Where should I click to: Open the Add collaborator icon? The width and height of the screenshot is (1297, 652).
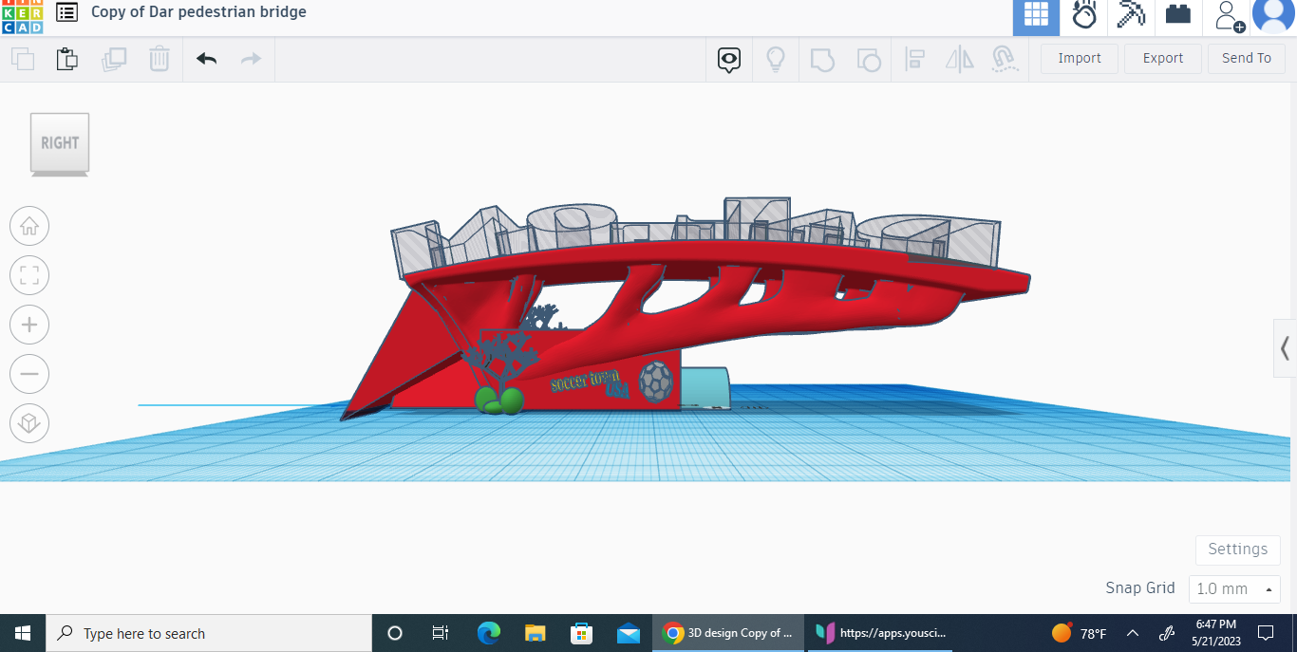(x=1227, y=17)
